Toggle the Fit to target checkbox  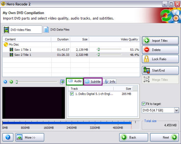[x=143, y=104]
